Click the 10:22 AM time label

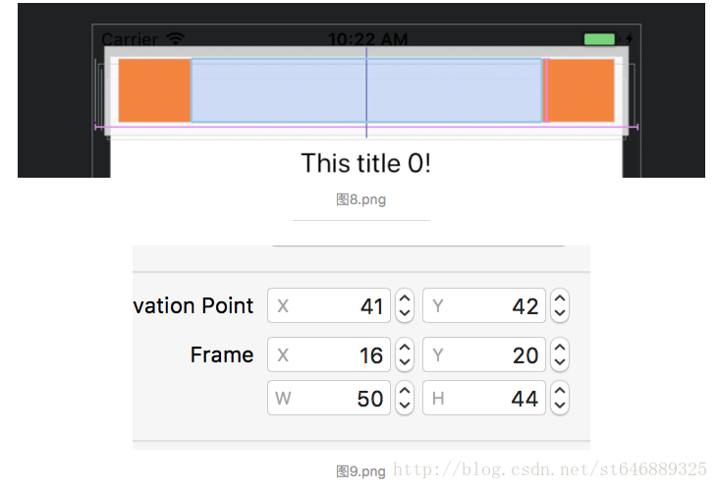[367, 39]
